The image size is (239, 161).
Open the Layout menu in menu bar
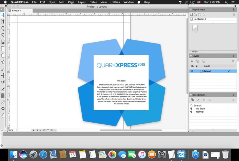click(82, 2)
